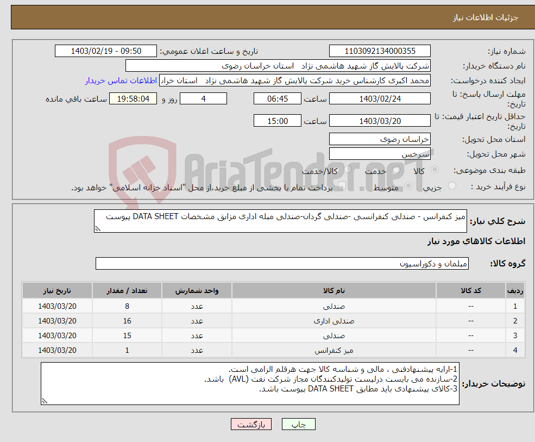This screenshot has width=535, height=442.
Task: Click need date in میز کنفرانس row
Action: tap(57, 351)
